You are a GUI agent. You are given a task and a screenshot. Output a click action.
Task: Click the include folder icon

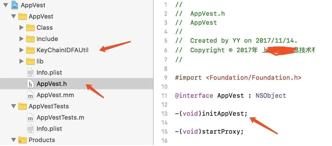click(30, 39)
